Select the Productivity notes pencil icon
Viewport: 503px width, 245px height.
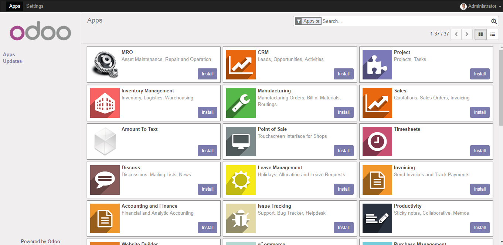(x=377, y=218)
